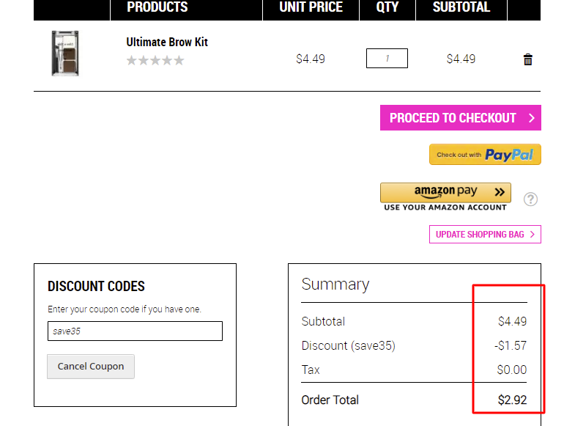
Task: Click the Amazon Pay double-arrow icon
Action: click(500, 192)
